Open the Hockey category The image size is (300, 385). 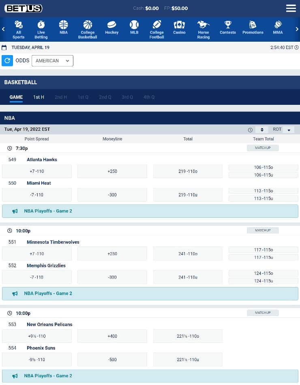(x=111, y=27)
